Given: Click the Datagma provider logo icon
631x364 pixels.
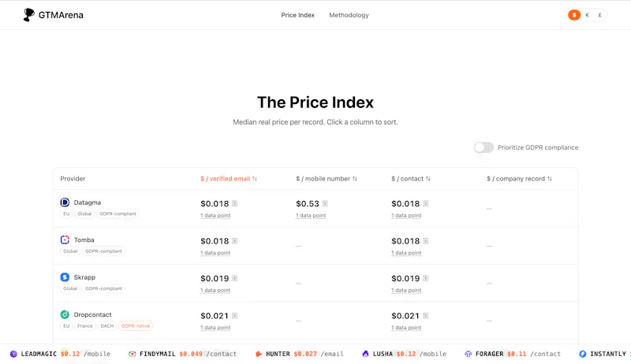Looking at the screenshot, I should pyautogui.click(x=65, y=202).
